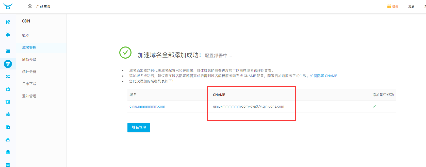The image size is (426, 167).
Task: Click the CDN heading in side panel
Action: [26, 21]
